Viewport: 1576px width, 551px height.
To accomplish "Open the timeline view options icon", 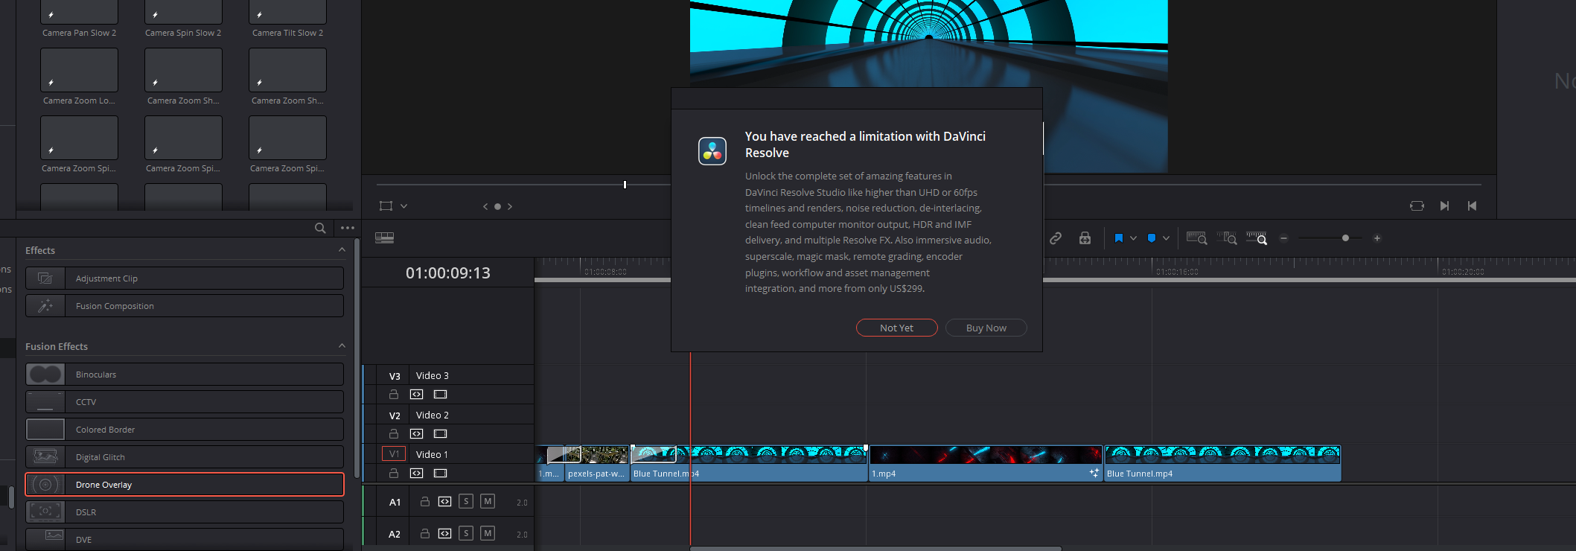I will tap(384, 238).
